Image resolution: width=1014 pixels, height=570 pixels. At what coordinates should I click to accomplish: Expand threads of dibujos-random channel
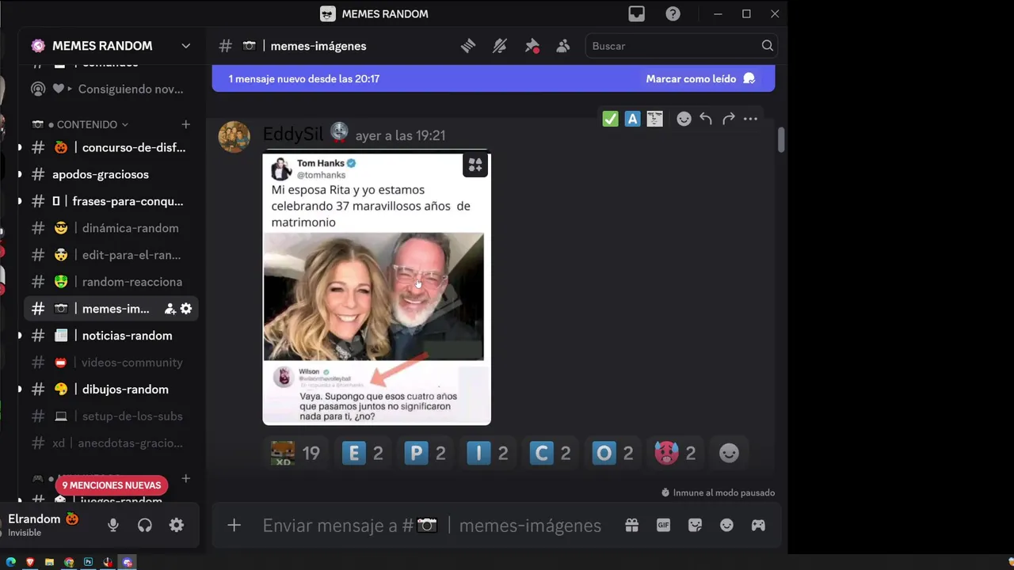19,389
